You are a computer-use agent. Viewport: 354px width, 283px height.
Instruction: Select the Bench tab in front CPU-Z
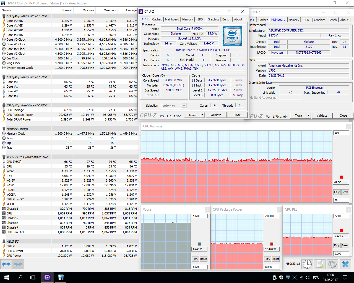227,19
